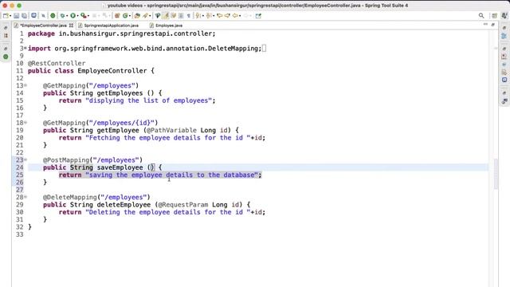Toggle Word Wrap in the toolbar
The height and width of the screenshot is (287, 510).
point(174,16)
